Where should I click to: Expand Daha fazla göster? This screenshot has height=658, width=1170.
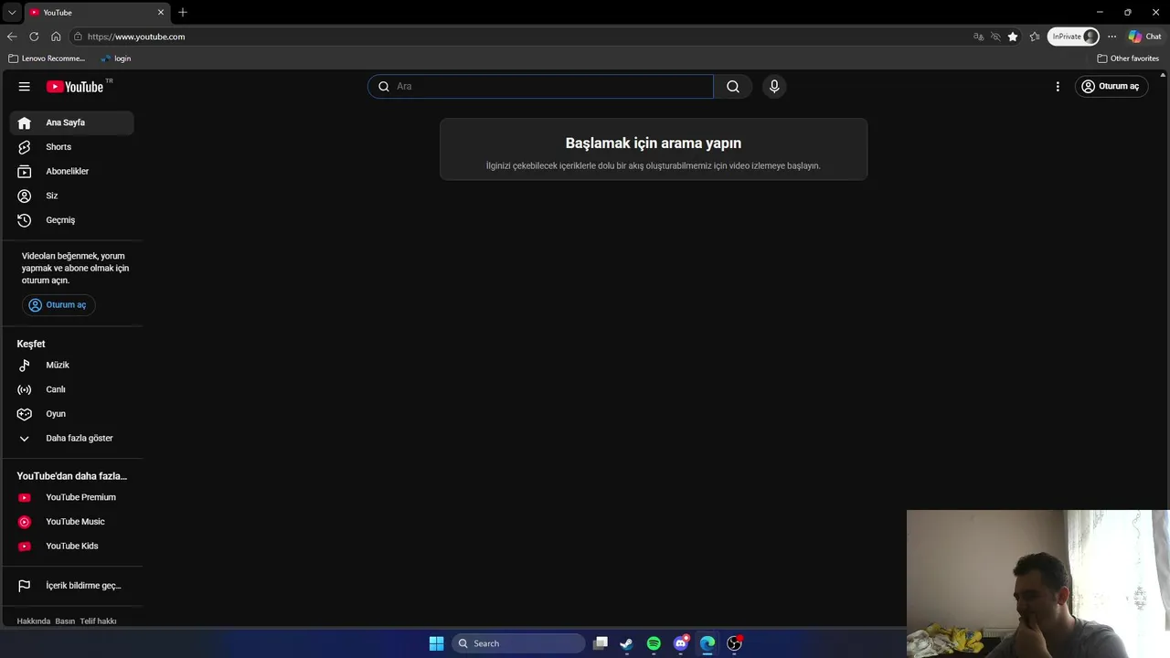[72, 438]
